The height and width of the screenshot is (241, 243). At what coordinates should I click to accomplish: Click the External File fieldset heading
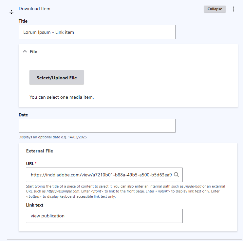point(40,151)
